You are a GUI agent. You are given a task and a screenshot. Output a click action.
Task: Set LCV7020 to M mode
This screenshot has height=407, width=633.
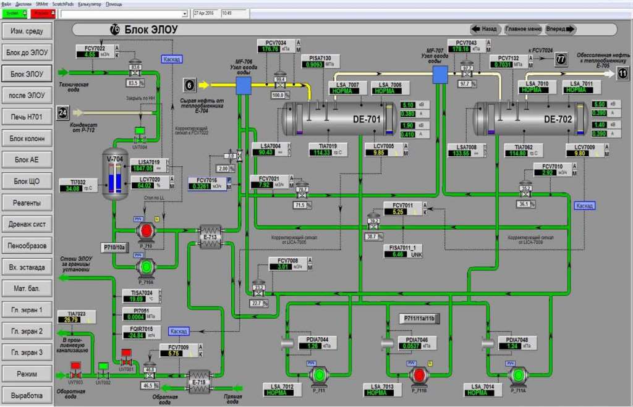tap(172, 186)
